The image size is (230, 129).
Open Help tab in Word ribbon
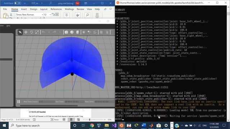pos(97,9)
